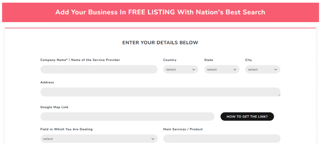
Task: Click the Company Name label text
Action: 80,60
